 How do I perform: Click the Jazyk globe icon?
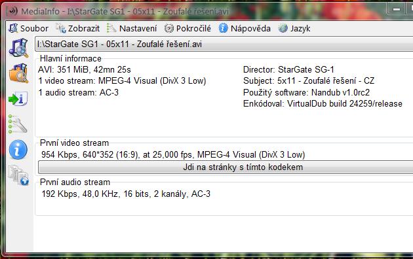283,28
